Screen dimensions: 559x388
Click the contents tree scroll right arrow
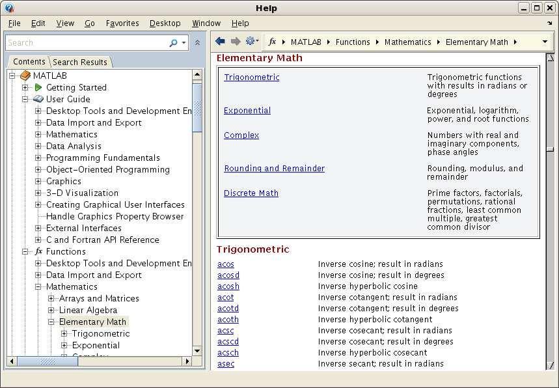(x=187, y=361)
